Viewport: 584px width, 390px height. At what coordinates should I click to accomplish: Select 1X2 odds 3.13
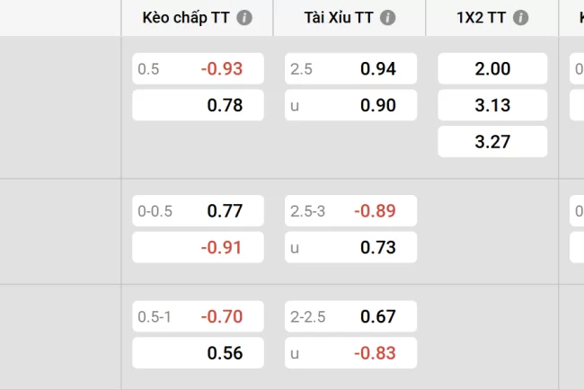pyautogui.click(x=492, y=105)
